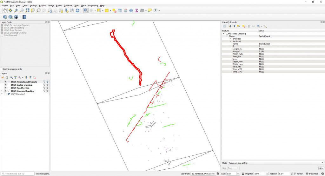This screenshot has width=325, height=176.
Task: Click the Text Annotation icon
Action: point(156,10)
